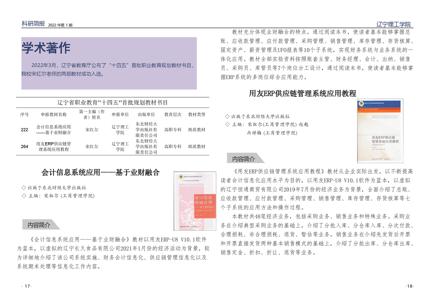Viewport: 434px width, 305px height.
Task: Click the 序号 column header
Action: (25, 115)
